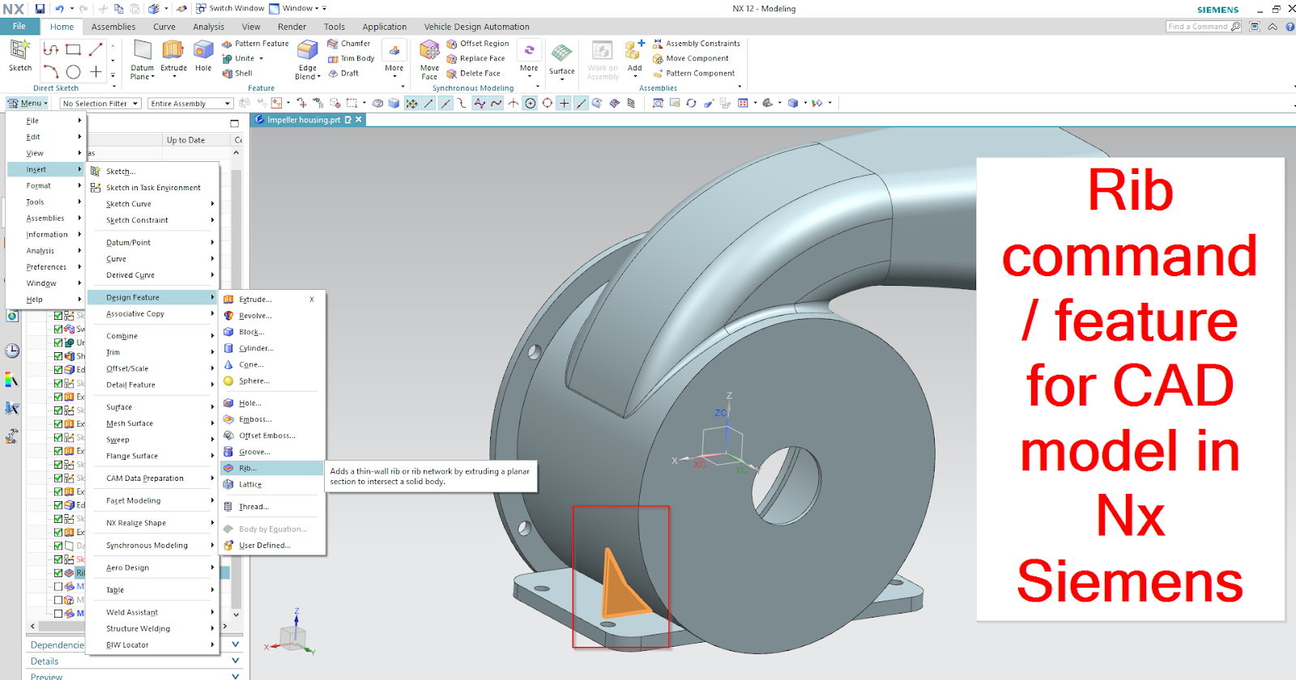Select Extrude... in the submenu
Image resolution: width=1296 pixels, height=680 pixels.
[272, 300]
